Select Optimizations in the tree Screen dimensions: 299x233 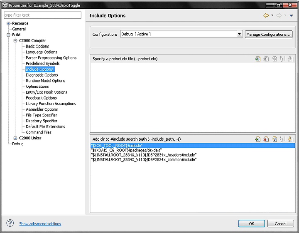coord(37,86)
